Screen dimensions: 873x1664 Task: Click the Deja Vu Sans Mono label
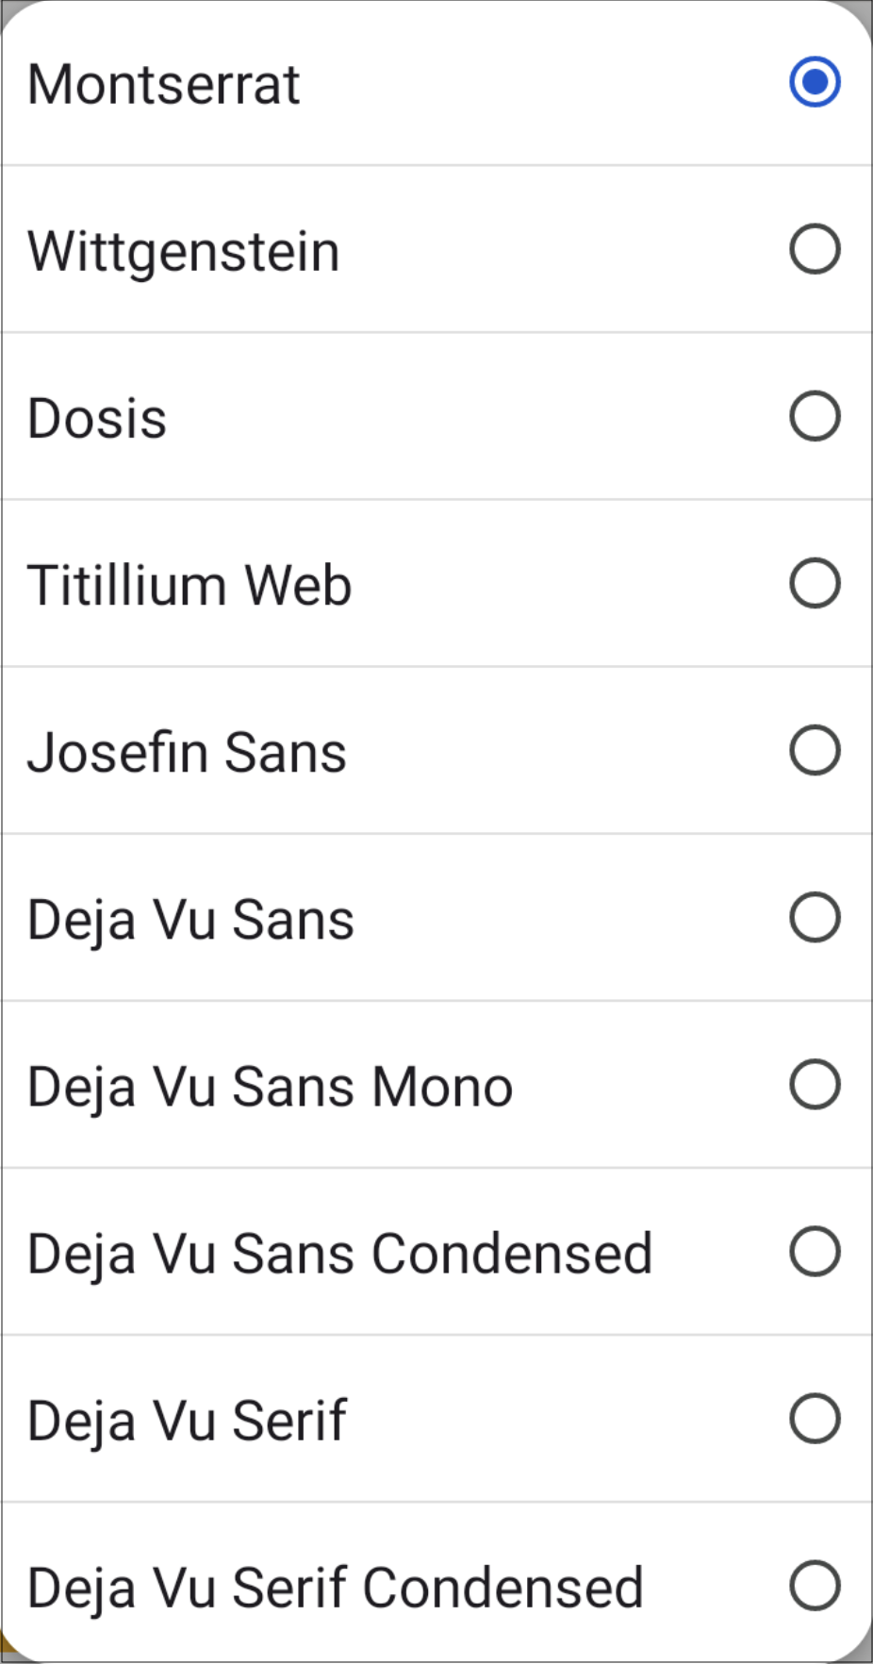(270, 1087)
